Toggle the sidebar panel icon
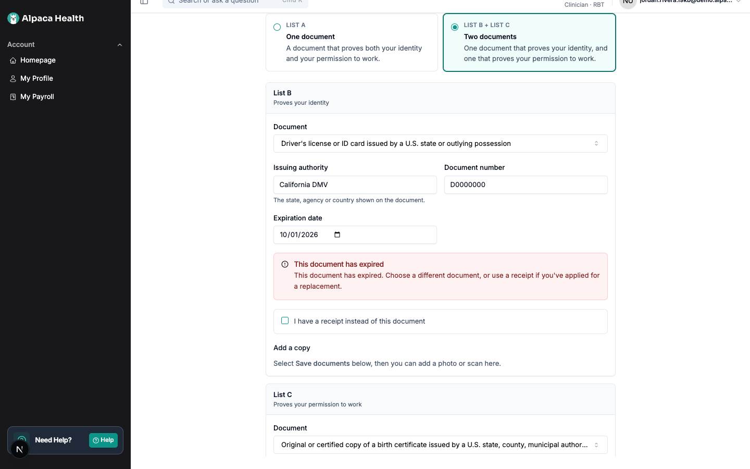 click(x=144, y=2)
